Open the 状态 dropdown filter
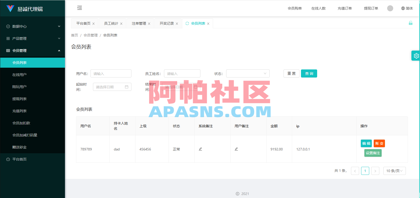The image size is (420, 198). click(x=248, y=73)
